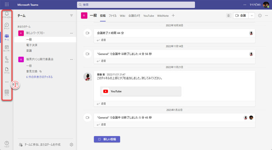272x150 pixels.
Task: Open the Chat sidebar icon
Action: [7, 26]
